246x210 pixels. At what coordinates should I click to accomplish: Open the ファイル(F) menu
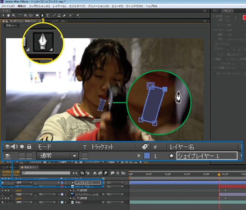(x=8, y=6)
